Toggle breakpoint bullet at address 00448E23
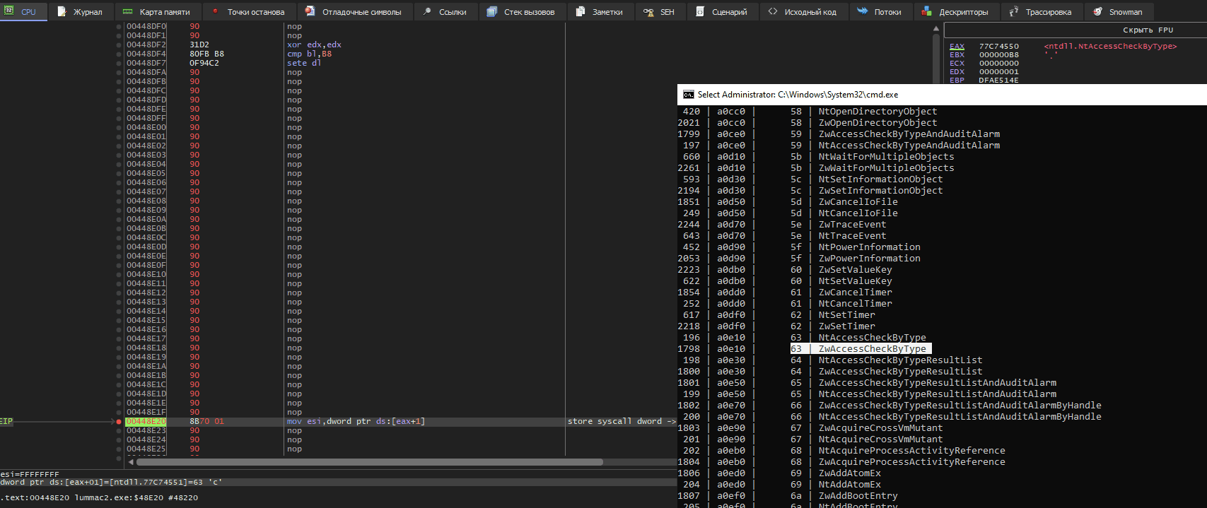Viewport: 1207px width, 508px height. coord(119,430)
